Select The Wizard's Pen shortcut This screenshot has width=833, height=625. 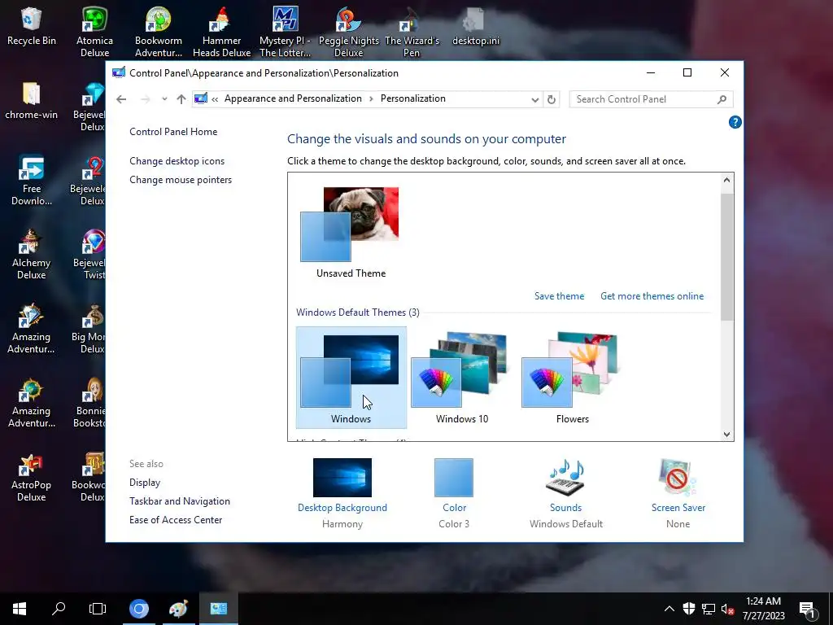coord(412,32)
